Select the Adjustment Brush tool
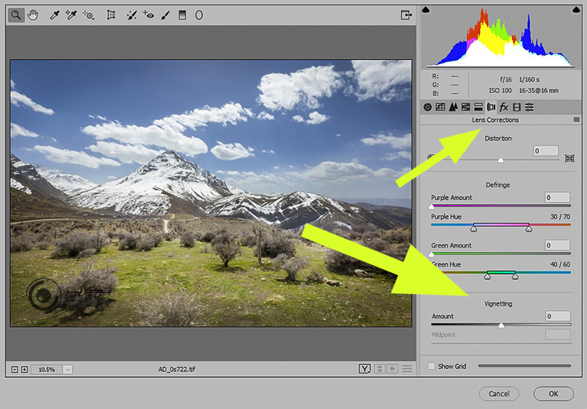This screenshot has height=409, width=587. [165, 14]
